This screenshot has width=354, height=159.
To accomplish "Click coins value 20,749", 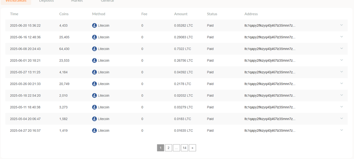I will pos(64,84).
